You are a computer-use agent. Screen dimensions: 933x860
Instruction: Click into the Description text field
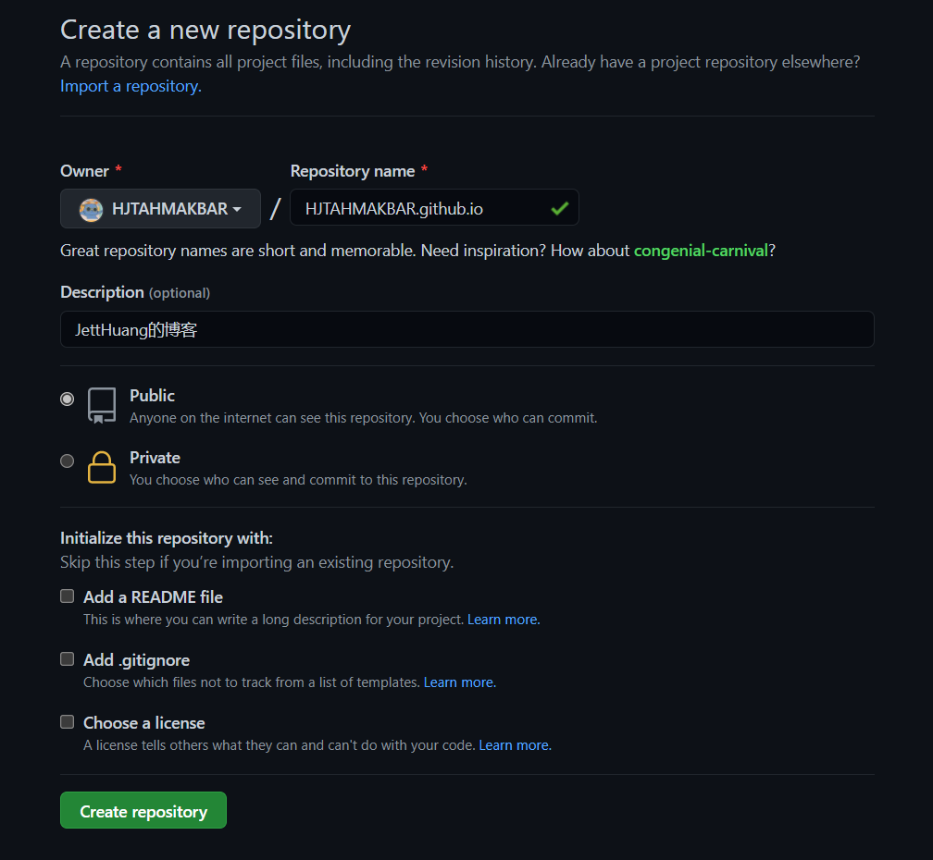tap(466, 329)
